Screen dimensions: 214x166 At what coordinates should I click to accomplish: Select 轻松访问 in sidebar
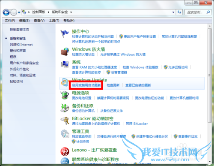(16, 81)
